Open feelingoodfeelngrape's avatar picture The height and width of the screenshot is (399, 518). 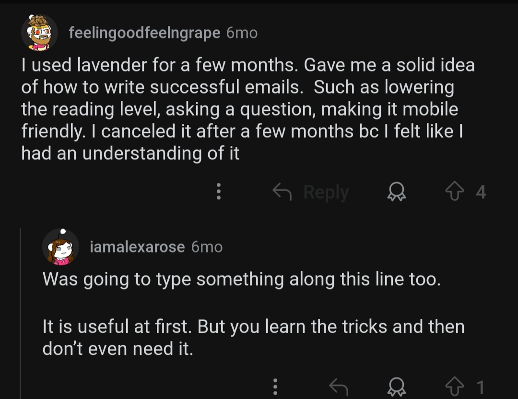[x=39, y=33]
